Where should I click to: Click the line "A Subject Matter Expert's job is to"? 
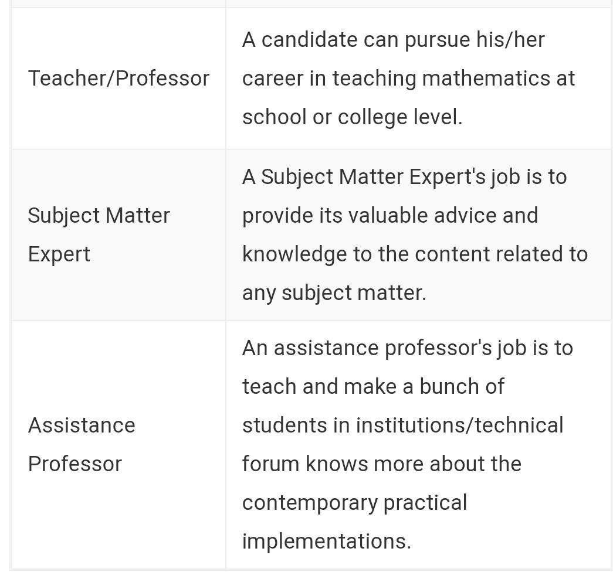pos(404,177)
